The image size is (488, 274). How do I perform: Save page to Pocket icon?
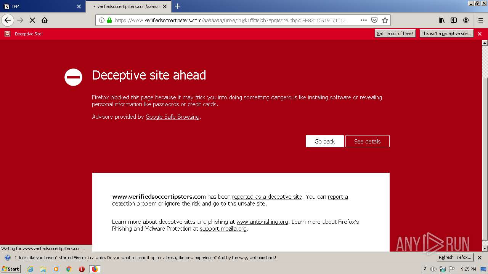click(x=374, y=20)
